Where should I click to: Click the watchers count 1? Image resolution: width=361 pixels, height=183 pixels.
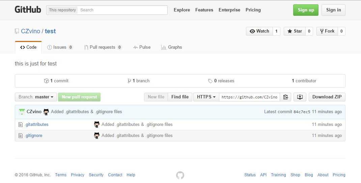[277, 31]
